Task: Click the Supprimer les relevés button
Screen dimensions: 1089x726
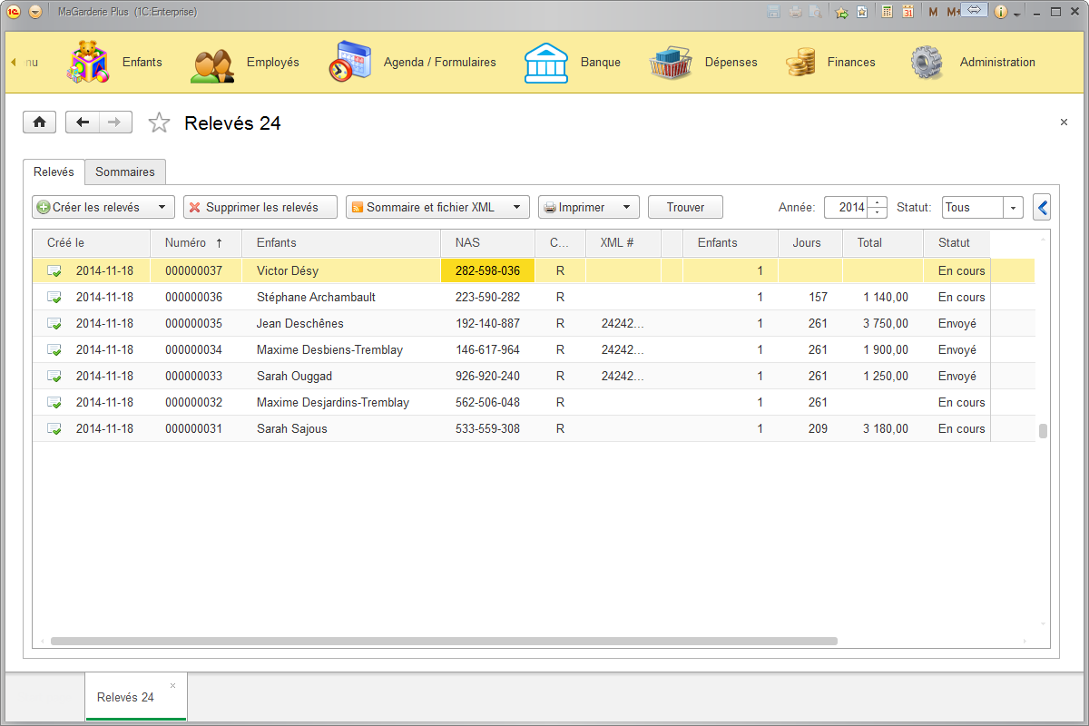Action: (x=260, y=206)
